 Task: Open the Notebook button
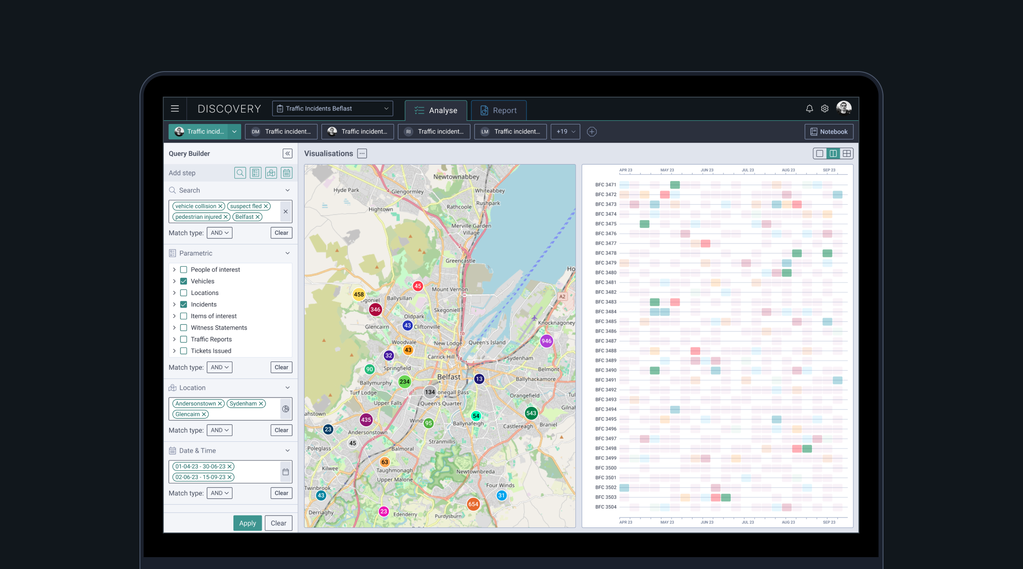[x=829, y=132]
